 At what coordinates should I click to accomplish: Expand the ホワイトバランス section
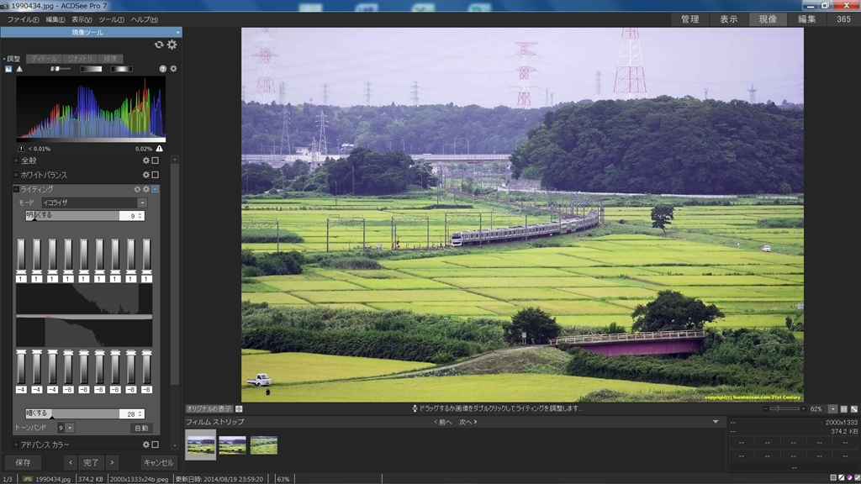[x=17, y=175]
